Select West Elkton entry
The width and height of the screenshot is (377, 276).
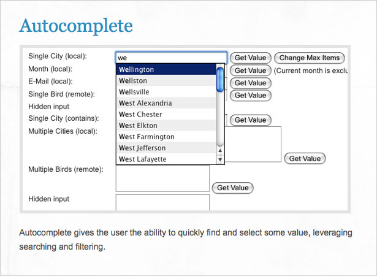pos(166,125)
